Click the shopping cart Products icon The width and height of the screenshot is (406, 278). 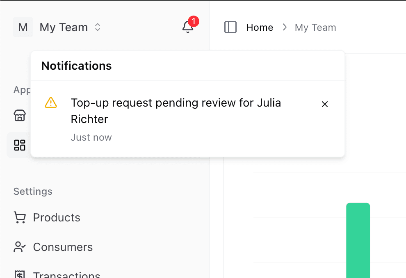coord(20,217)
